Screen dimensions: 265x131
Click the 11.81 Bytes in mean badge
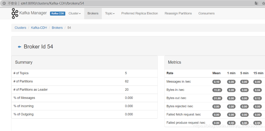point(217,90)
